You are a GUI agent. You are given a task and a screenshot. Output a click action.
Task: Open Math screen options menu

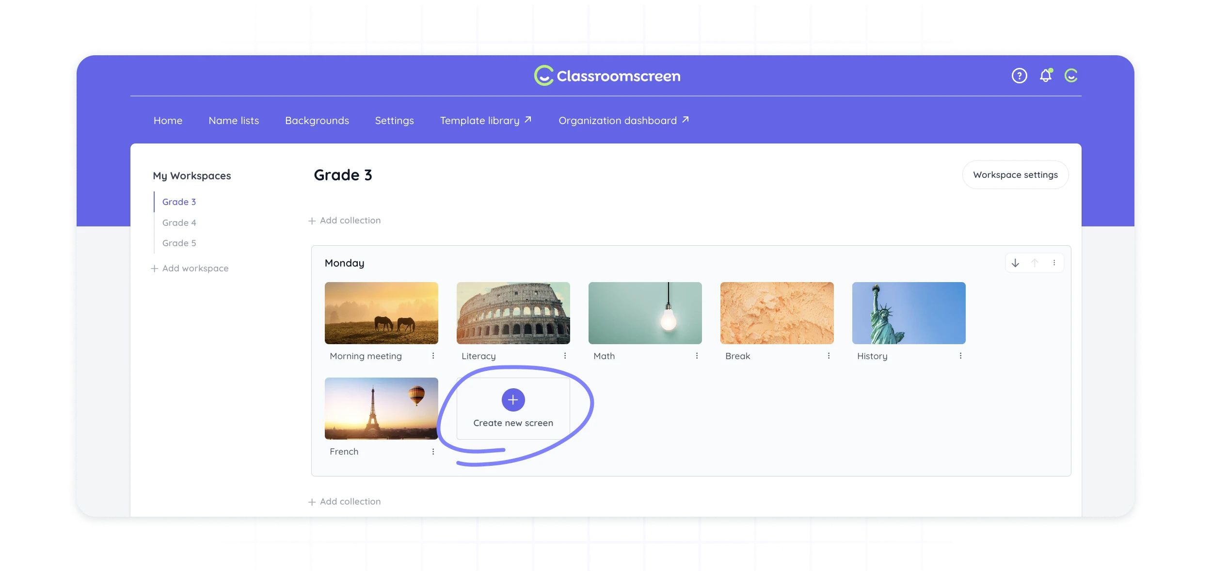tap(697, 356)
